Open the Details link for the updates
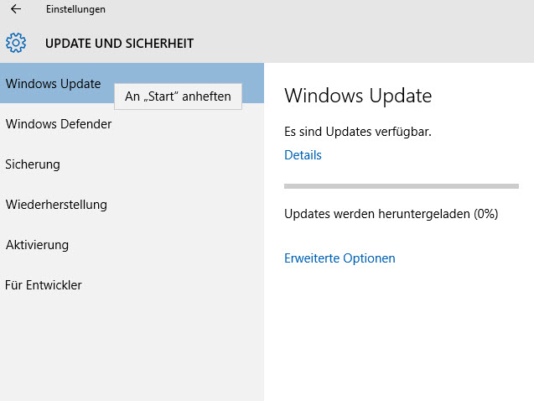 [x=303, y=155]
